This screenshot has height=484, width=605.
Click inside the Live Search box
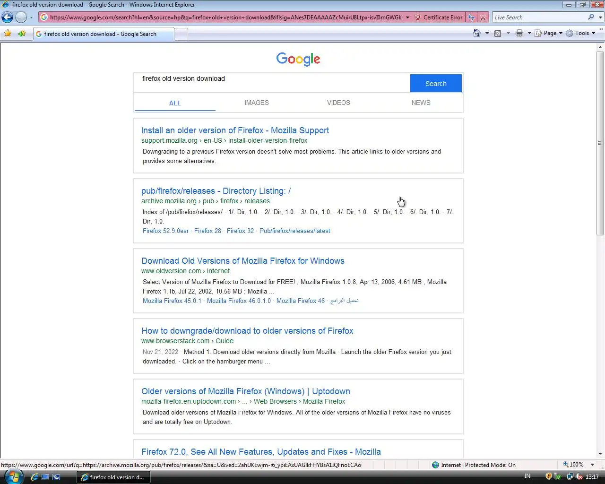(x=539, y=17)
